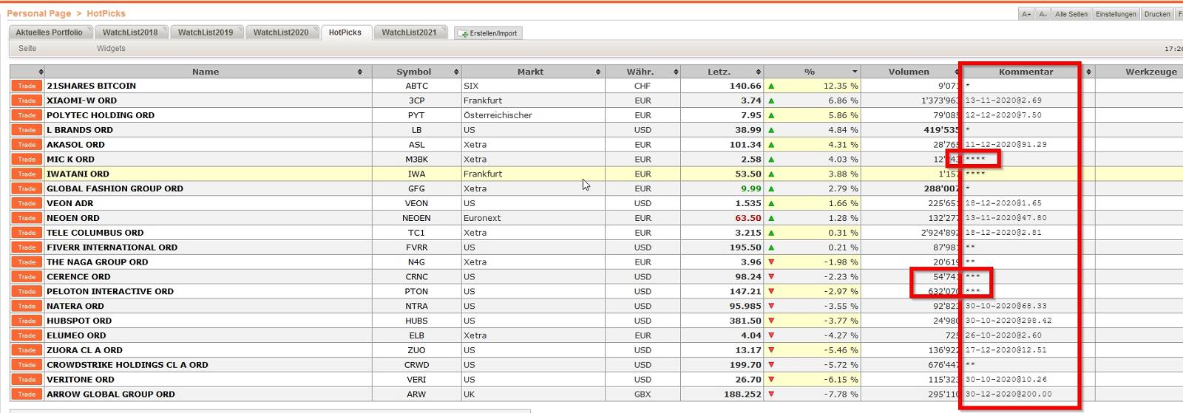Click Trade for CROWDSTRIKE HOLDINGS CL A ORD
The image size is (1183, 413).
tap(27, 365)
